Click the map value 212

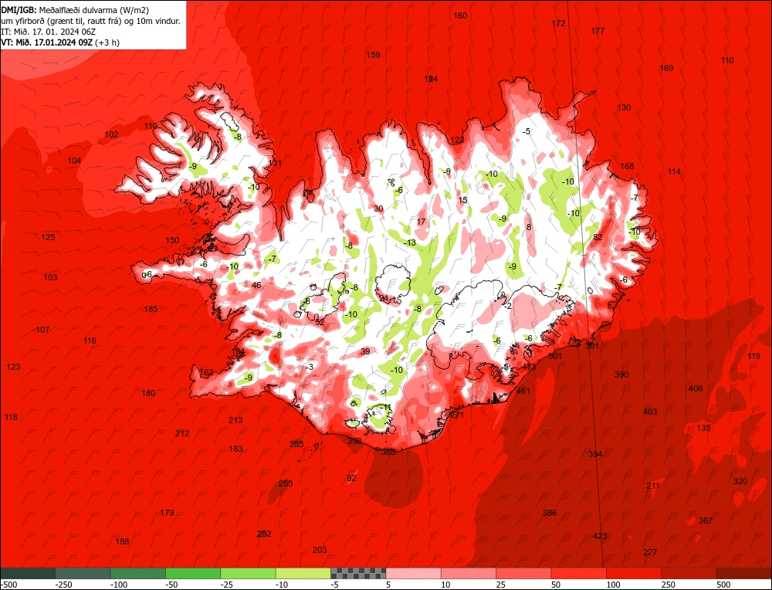(182, 433)
